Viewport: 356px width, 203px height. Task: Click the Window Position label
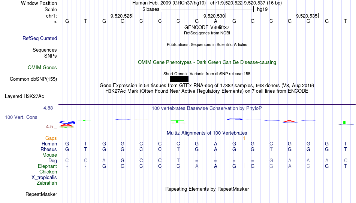click(39, 3)
